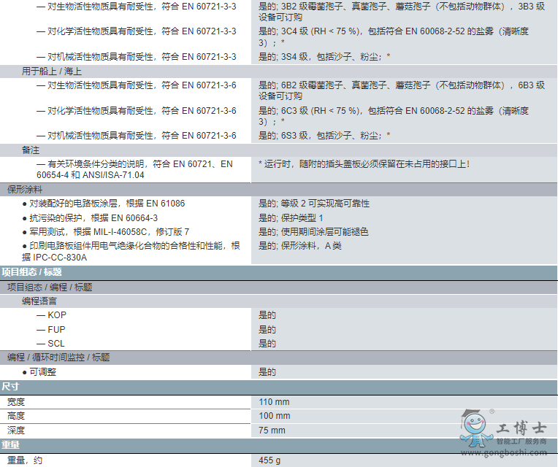Viewport: 558px width, 467px height.
Task: Select the 编程语言 subheading row
Action: (39, 301)
